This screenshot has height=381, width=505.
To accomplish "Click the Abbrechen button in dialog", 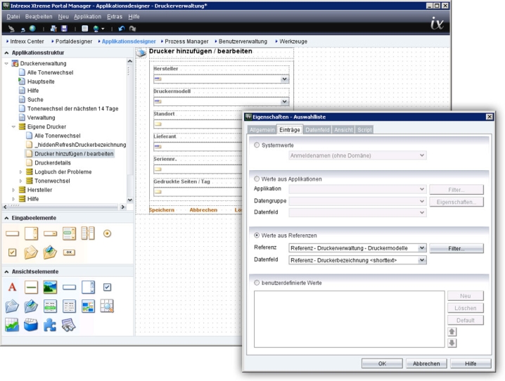I will coord(426,363).
